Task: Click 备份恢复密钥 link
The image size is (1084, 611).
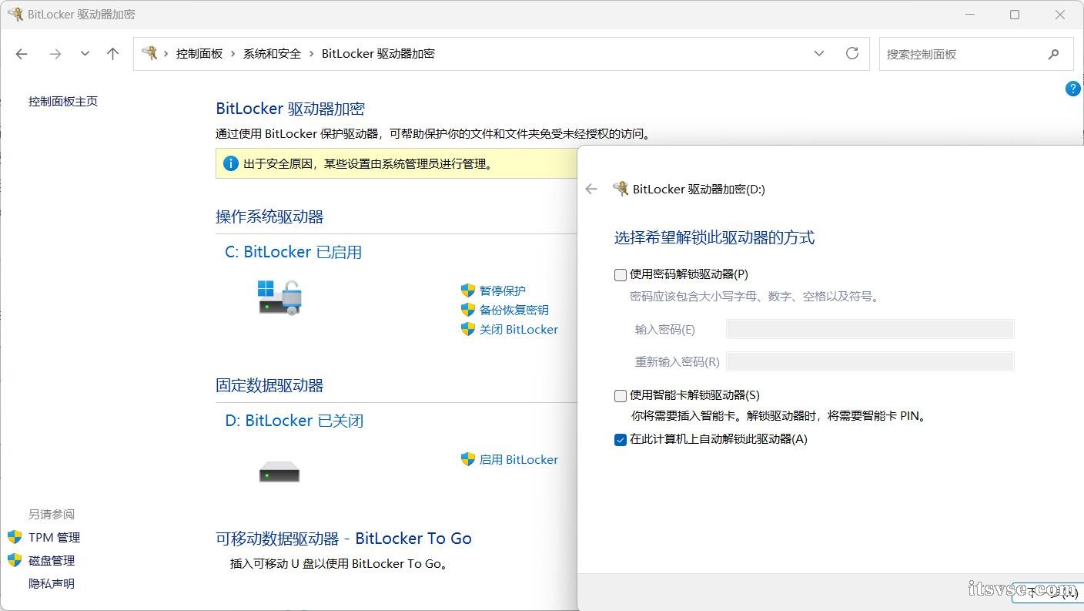Action: click(514, 310)
